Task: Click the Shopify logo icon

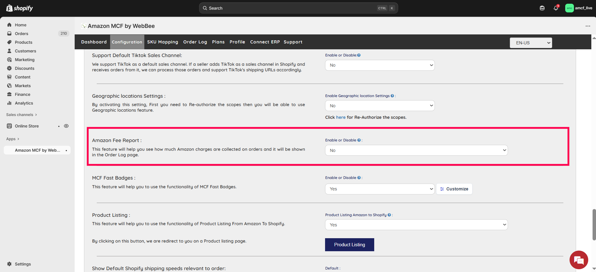Action: (x=9, y=8)
